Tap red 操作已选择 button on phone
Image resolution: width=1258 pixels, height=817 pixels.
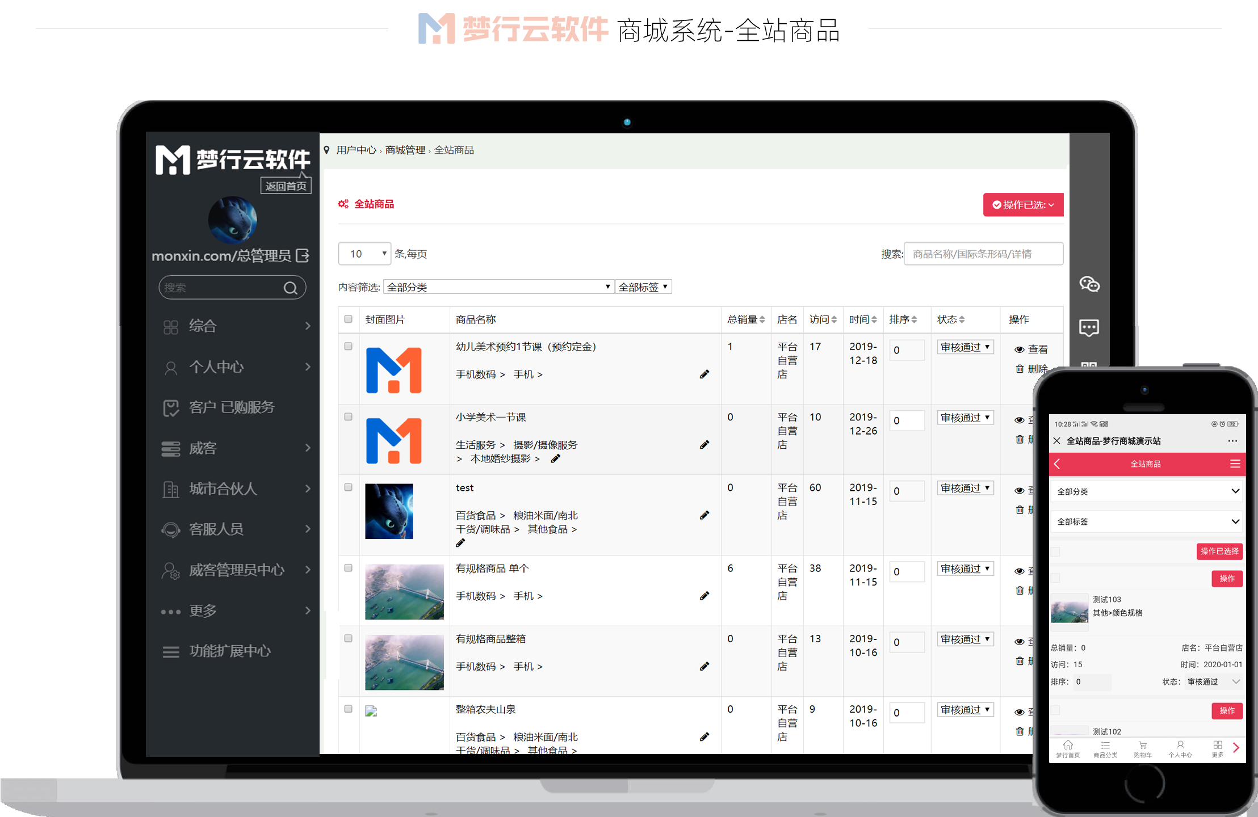click(x=1219, y=551)
